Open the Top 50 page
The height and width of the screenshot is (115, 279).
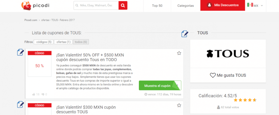tap(157, 6)
